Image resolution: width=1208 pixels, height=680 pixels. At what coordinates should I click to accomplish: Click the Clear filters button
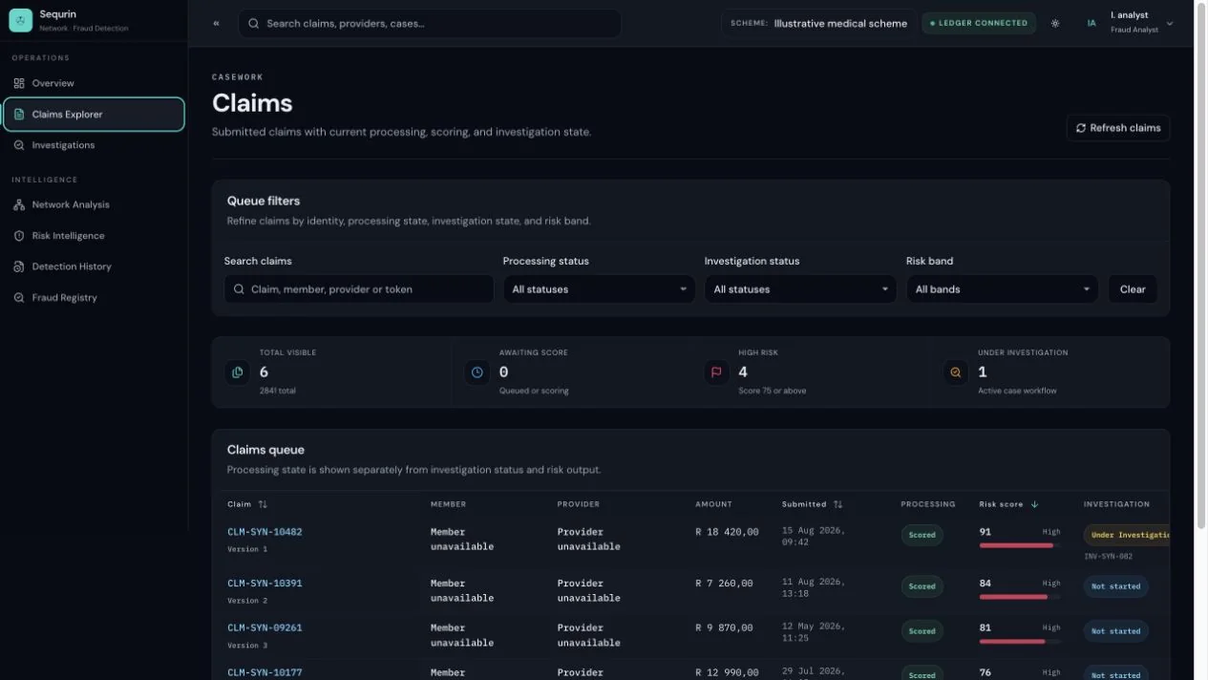pos(1133,289)
